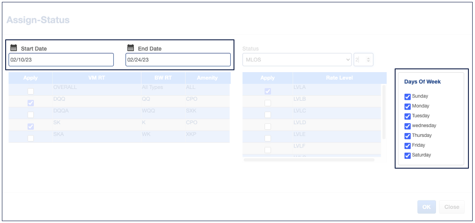Uncheck the Friday checkbox
This screenshot has height=223, width=475.
[x=407, y=146]
